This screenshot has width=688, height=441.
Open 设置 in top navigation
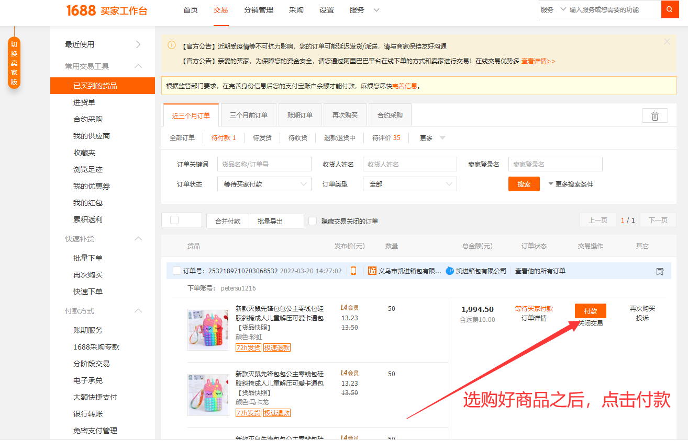[327, 10]
